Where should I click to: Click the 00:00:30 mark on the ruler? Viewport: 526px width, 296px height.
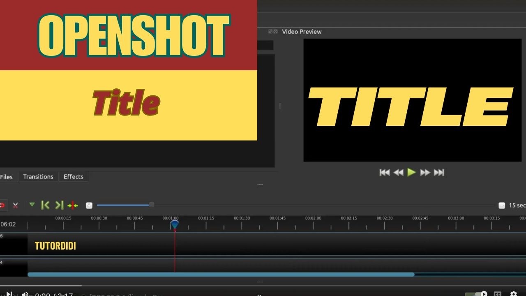[99, 218]
